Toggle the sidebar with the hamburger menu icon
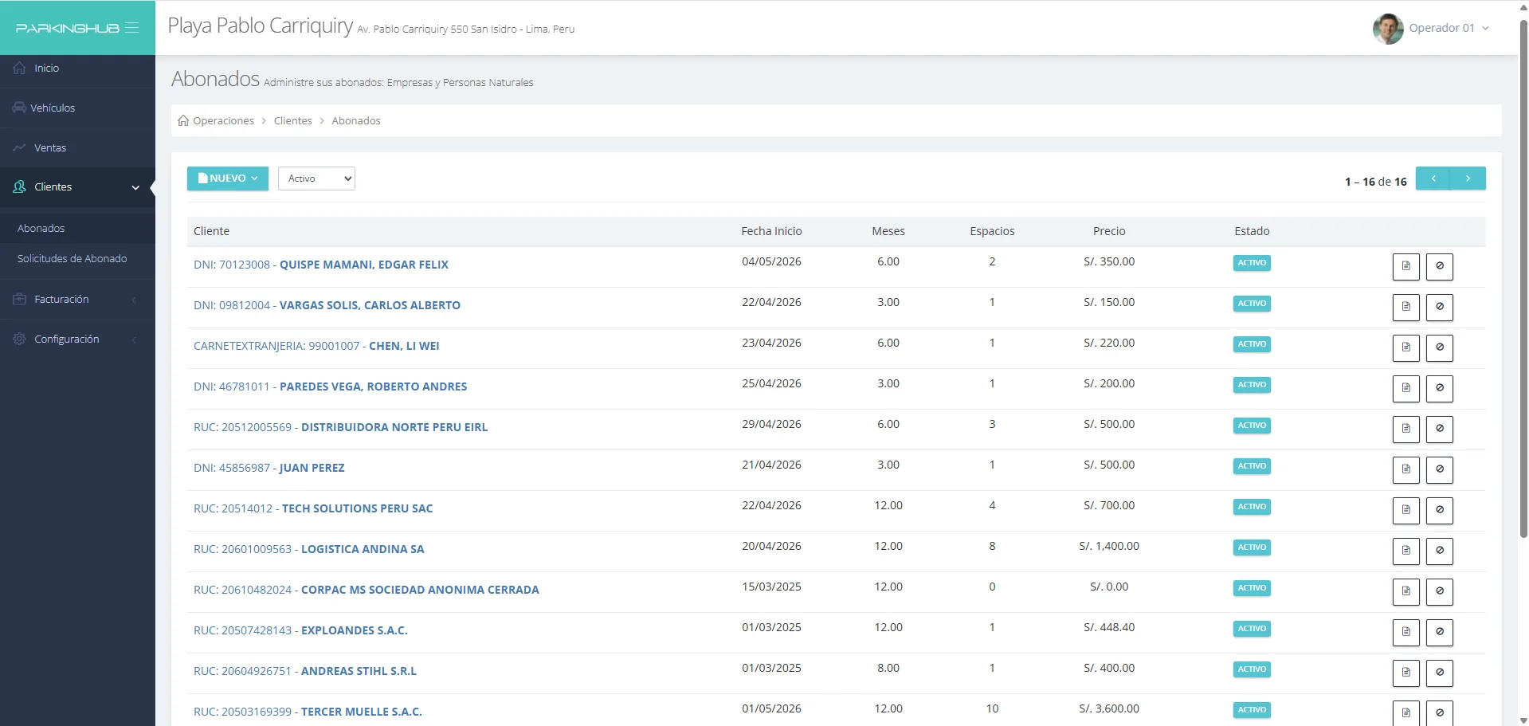 tap(132, 28)
